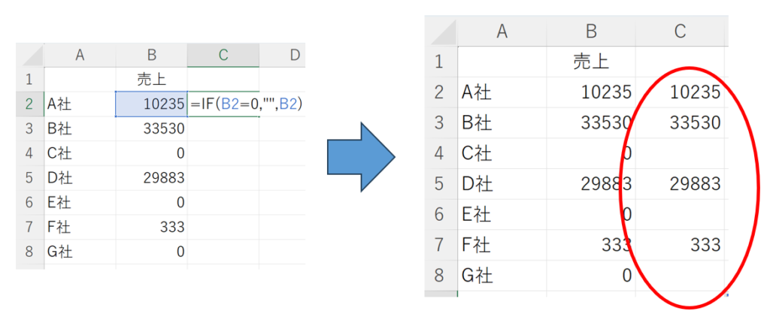Select cell C2 containing the IF formula
Viewport: 770px width, 320px height.
[x=223, y=104]
